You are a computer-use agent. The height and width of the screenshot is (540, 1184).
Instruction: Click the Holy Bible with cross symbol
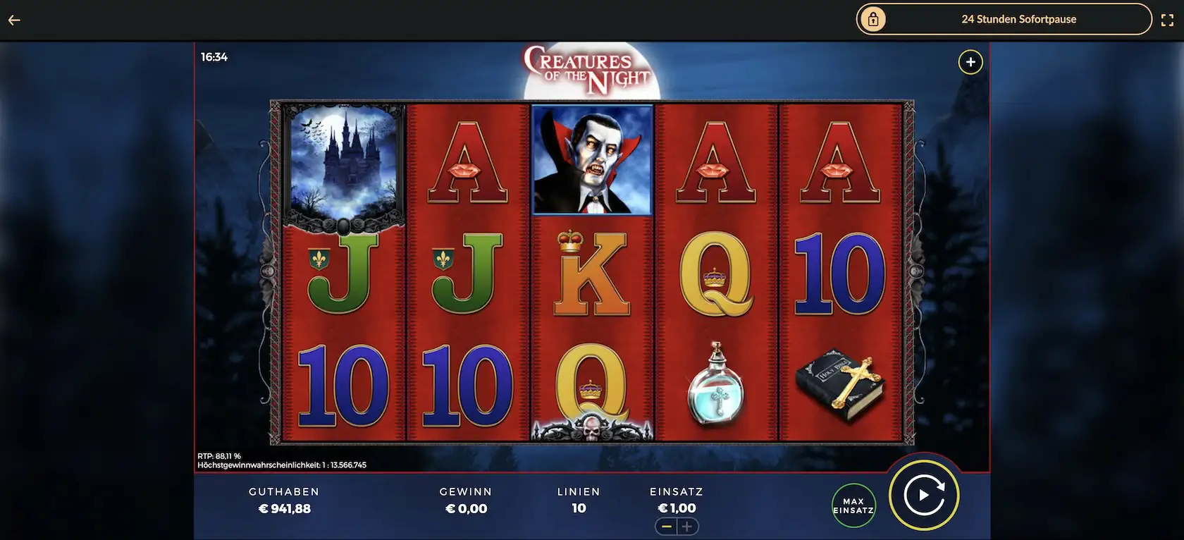click(x=839, y=385)
